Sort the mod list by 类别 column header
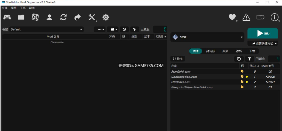Viewport: 282px width, 131px height. click(134, 37)
